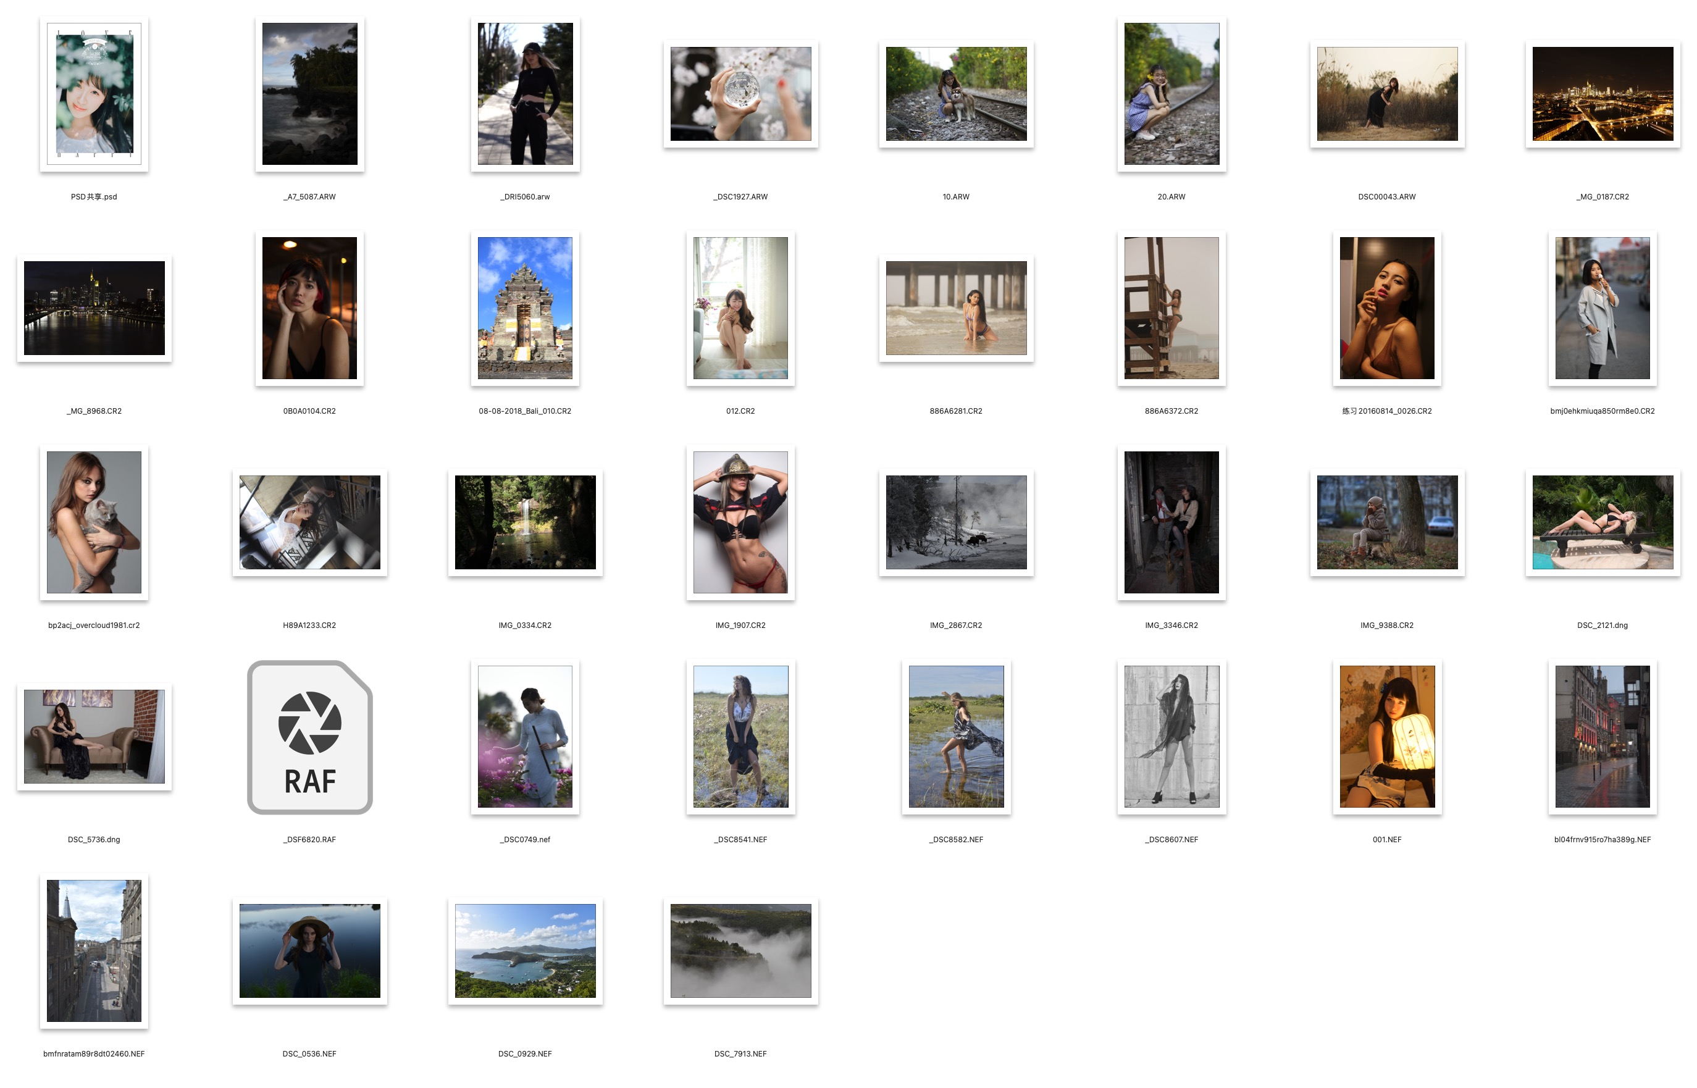The height and width of the screenshot is (1088, 1697).
Task: Click the DSC_7913.NEF foggy mountain thumbnail
Action: [x=740, y=950]
